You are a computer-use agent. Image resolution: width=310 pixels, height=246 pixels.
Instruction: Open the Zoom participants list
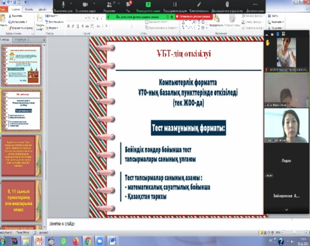(x=109, y=7)
